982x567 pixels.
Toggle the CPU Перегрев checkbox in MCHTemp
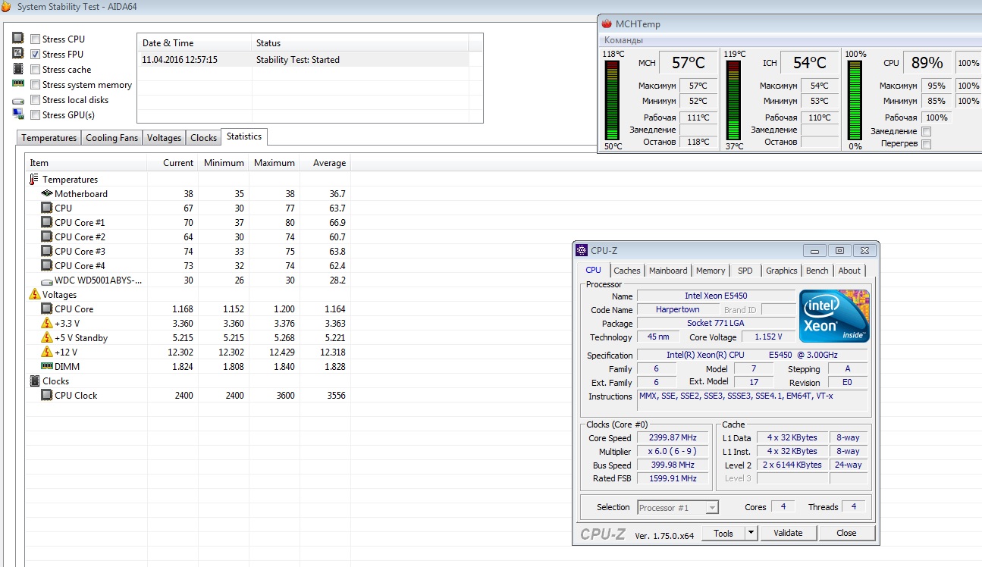[x=926, y=144]
